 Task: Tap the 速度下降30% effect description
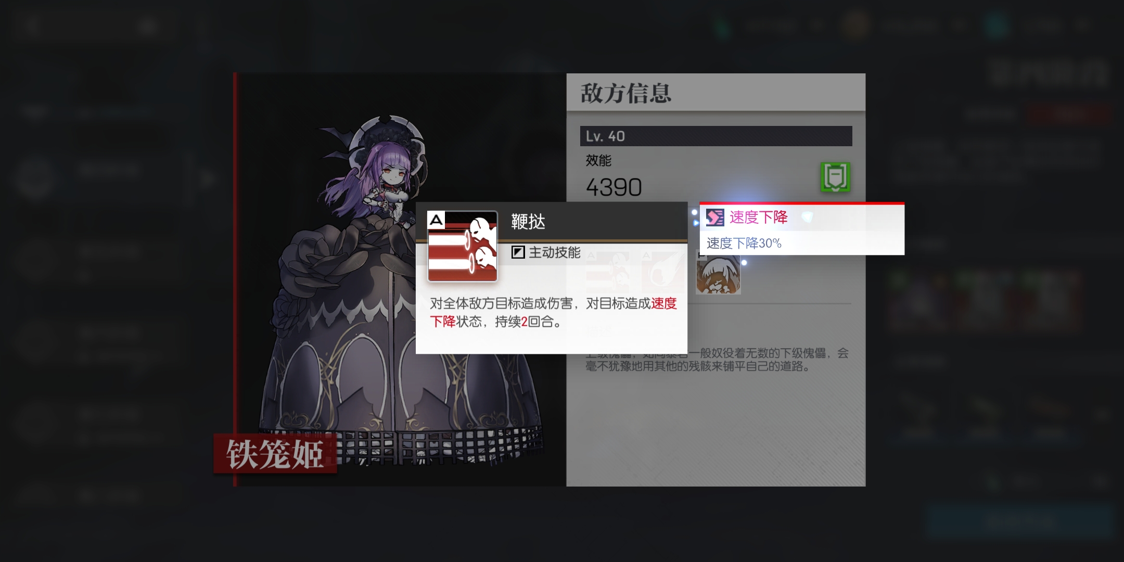(744, 243)
